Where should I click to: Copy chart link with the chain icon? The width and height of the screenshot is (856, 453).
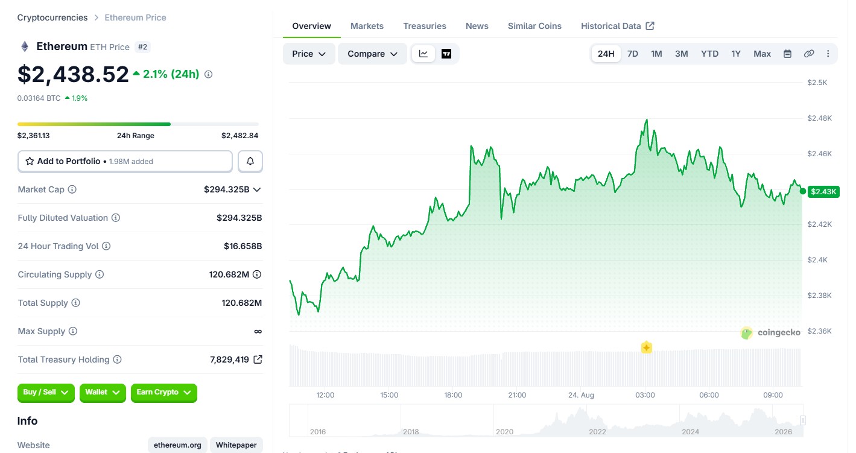point(809,54)
